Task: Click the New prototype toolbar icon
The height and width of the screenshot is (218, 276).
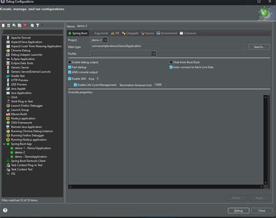Action: [9, 26]
